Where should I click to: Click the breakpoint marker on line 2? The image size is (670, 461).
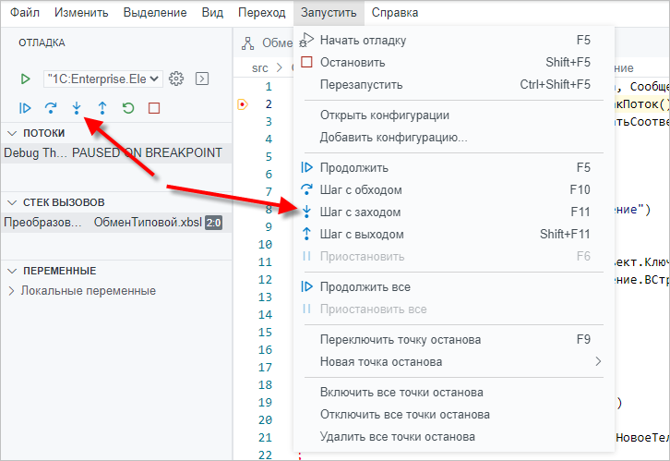click(x=243, y=104)
